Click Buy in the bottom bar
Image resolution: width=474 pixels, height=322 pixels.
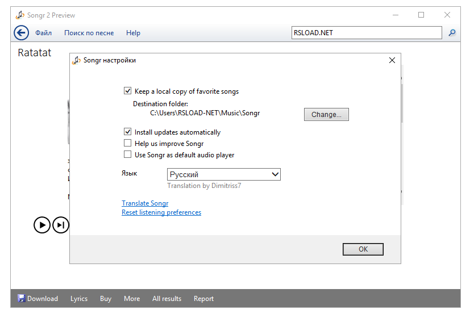pos(106,299)
